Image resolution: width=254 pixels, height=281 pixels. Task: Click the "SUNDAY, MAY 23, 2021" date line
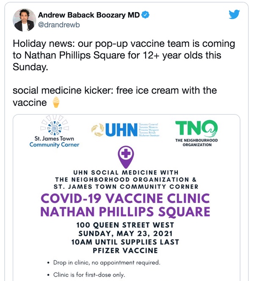point(125,233)
